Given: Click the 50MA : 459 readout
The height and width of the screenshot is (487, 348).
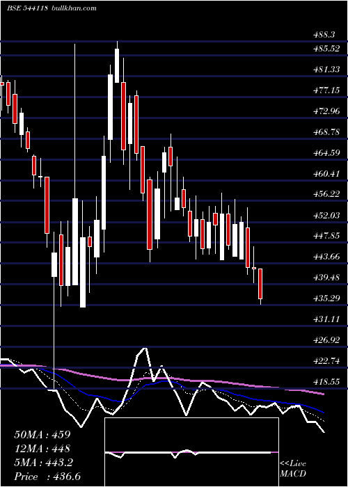Looking at the screenshot, I should pyautogui.click(x=42, y=435).
